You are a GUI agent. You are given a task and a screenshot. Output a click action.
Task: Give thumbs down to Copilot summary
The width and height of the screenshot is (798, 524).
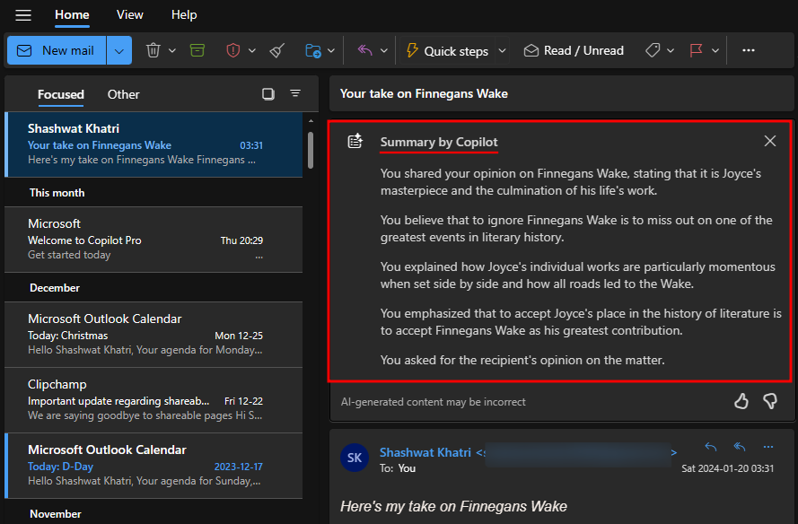(x=770, y=401)
